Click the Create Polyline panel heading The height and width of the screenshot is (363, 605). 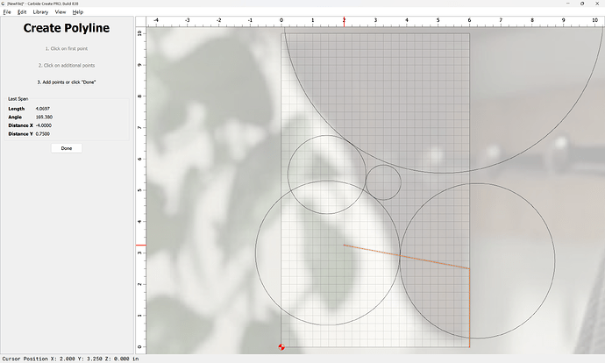pos(67,29)
